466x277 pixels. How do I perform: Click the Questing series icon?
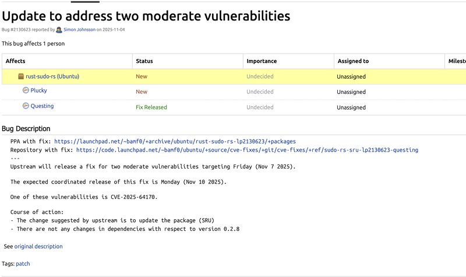pos(26,106)
